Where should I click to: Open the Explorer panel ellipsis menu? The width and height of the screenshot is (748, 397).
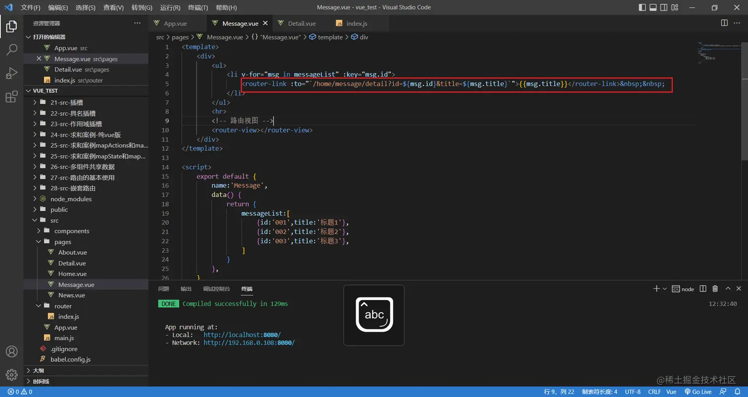pyautogui.click(x=138, y=23)
